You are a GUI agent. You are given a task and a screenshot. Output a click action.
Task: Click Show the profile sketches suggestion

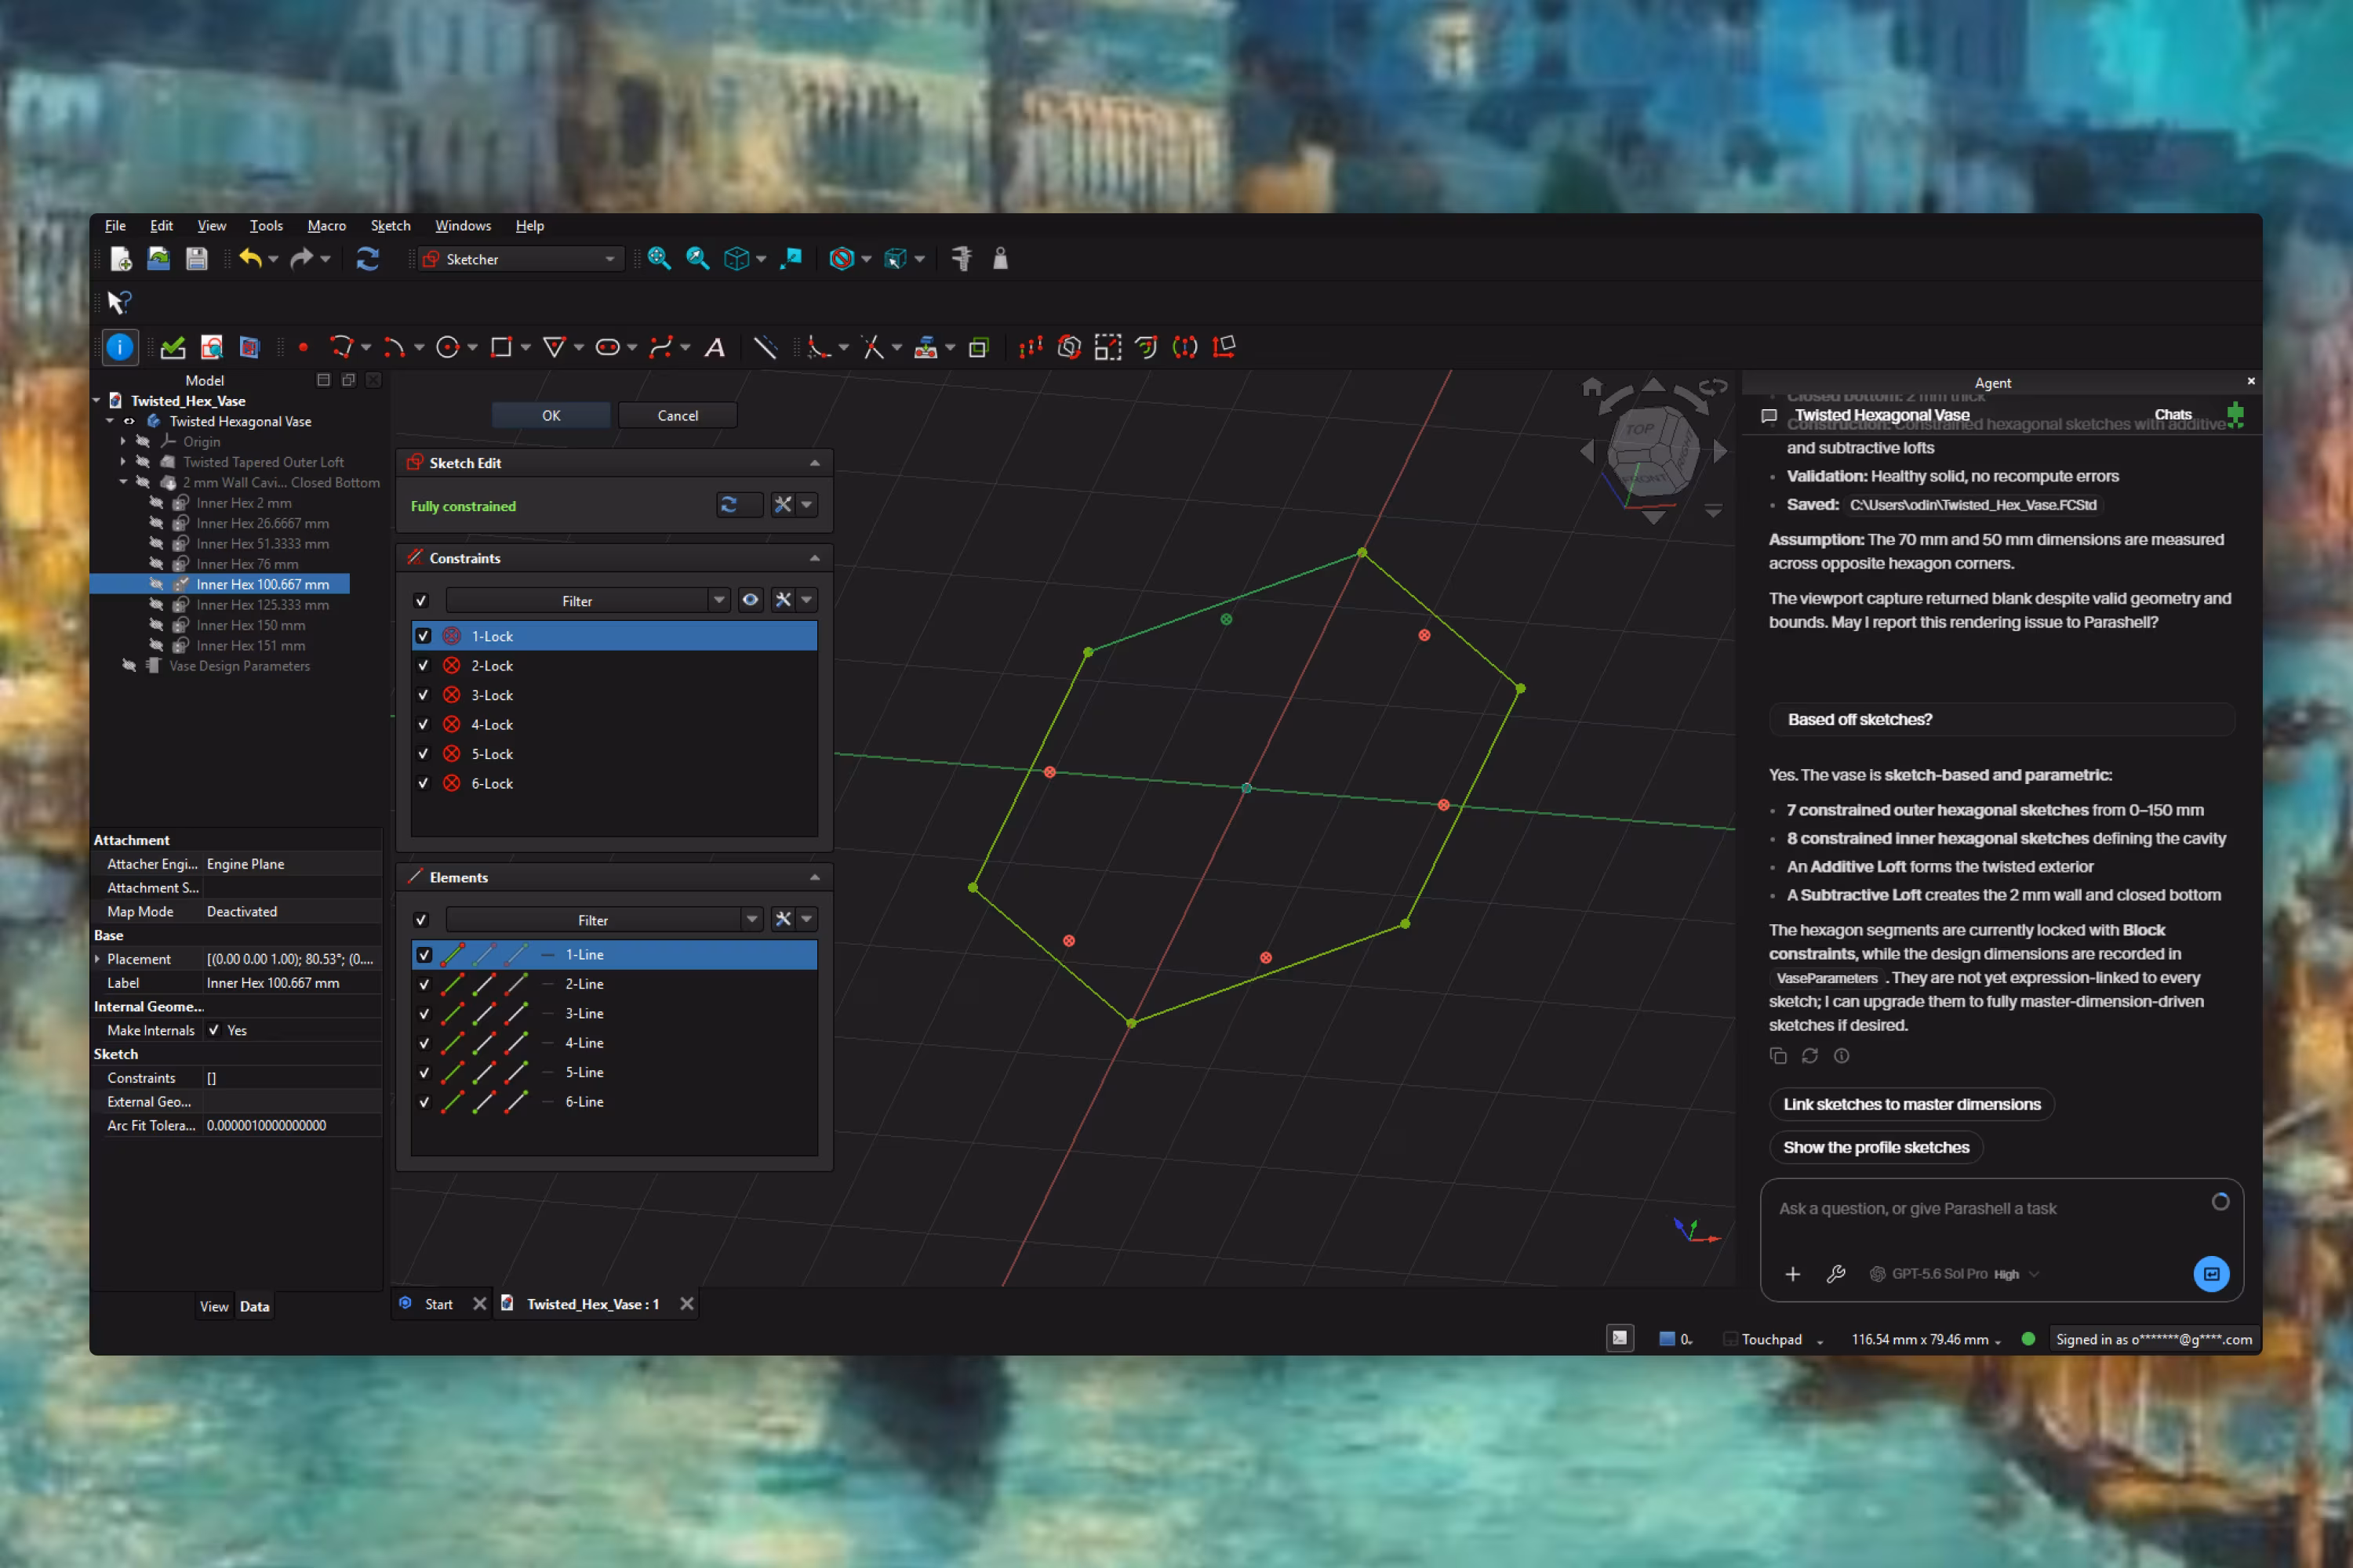tap(1876, 1148)
